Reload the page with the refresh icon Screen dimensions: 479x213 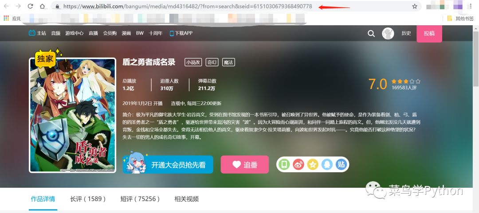(x=30, y=6)
